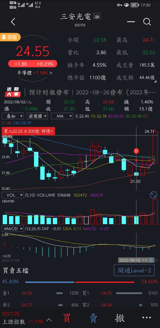Viewport: 160px width, 328px height.
Task: Tap the 融 margin badge beside stock name
Action: [x=97, y=16]
